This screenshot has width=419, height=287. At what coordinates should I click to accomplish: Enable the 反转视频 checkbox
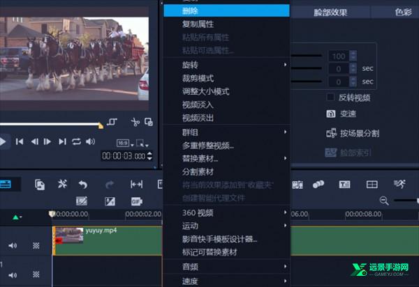(x=330, y=98)
